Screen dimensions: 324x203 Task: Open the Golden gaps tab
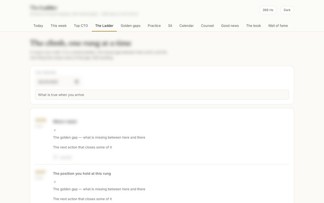coord(131,26)
